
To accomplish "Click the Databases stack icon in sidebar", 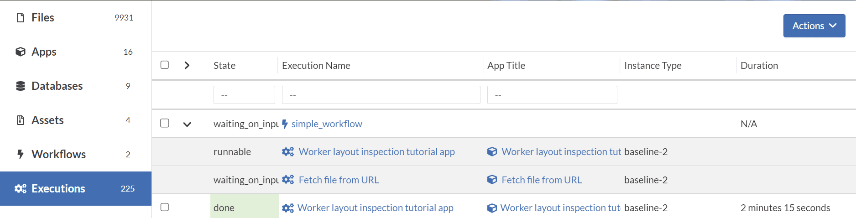I will pyautogui.click(x=21, y=86).
